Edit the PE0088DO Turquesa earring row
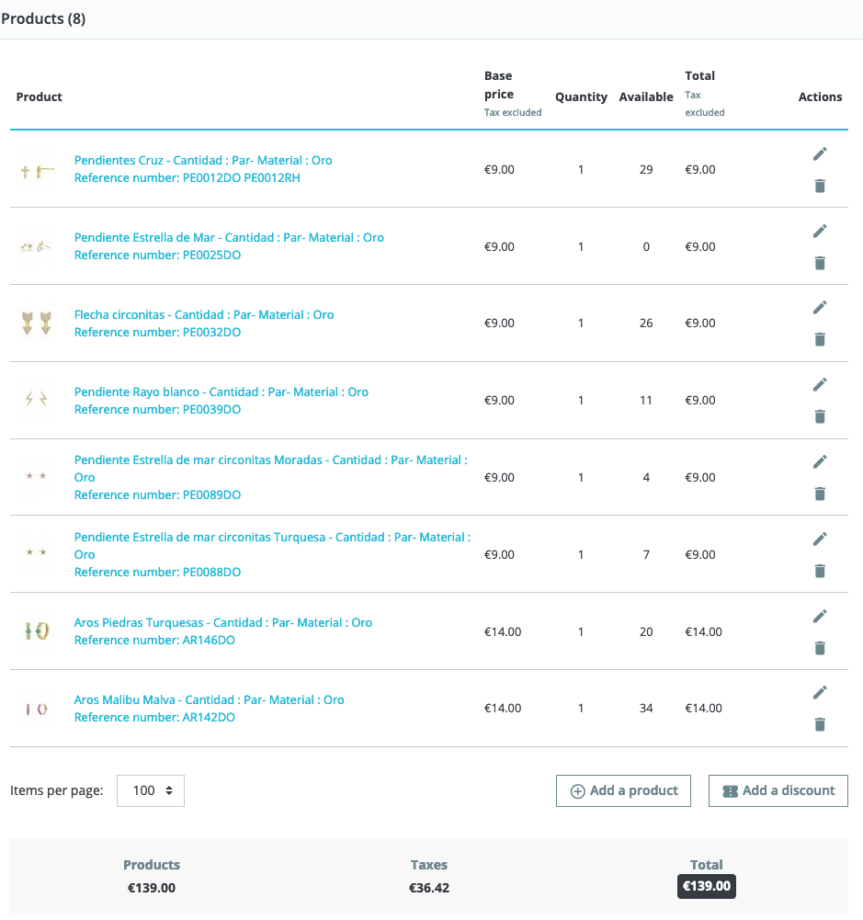The image size is (863, 920). click(820, 540)
